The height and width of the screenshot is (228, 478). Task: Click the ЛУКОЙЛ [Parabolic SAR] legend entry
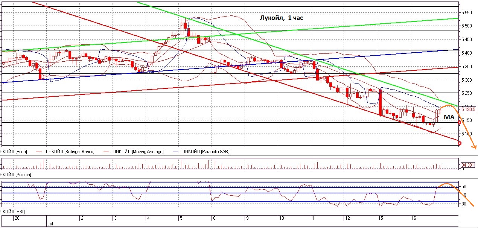tap(206, 152)
